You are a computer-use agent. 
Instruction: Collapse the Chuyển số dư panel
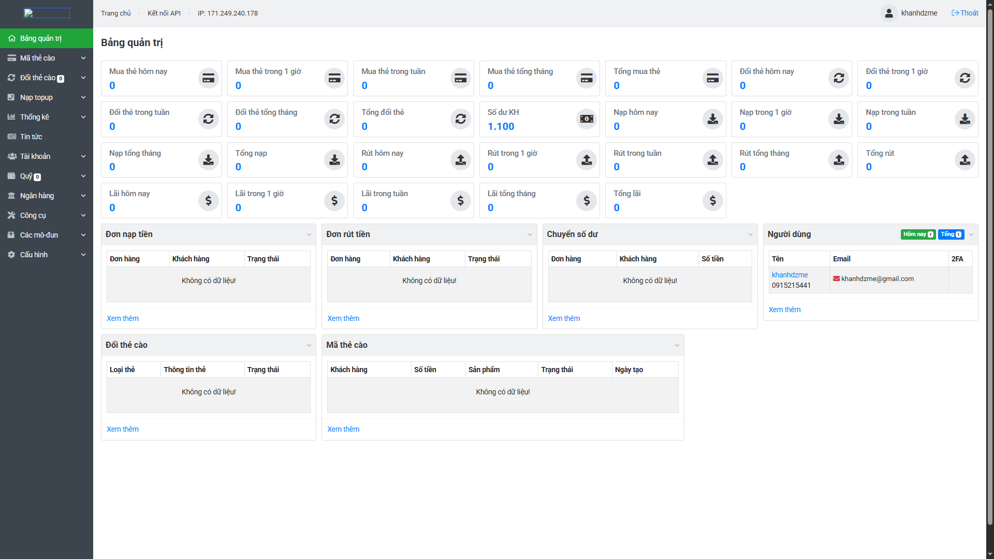pos(750,234)
